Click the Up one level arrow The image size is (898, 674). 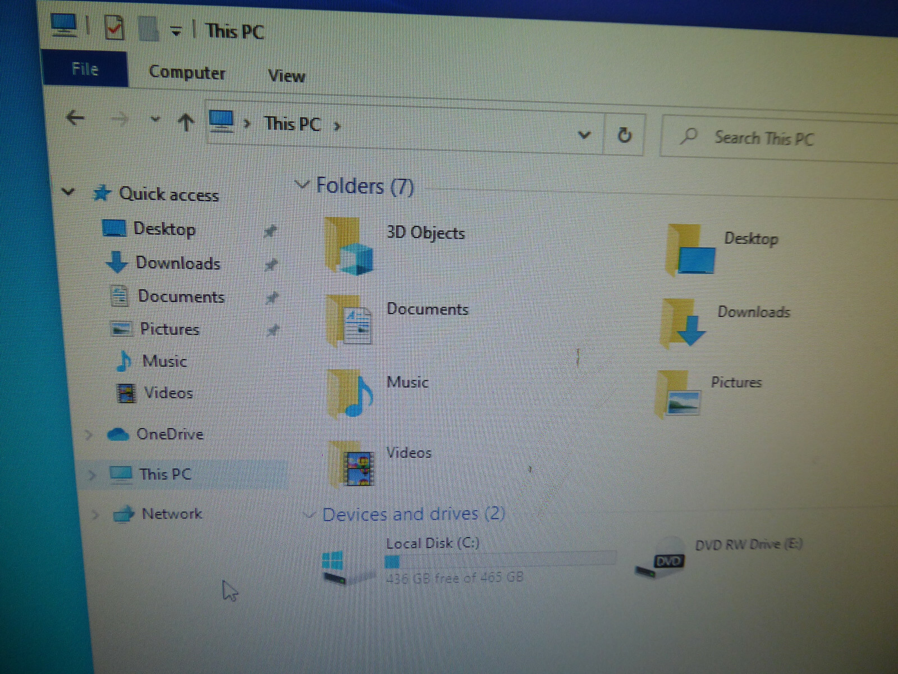tap(186, 121)
